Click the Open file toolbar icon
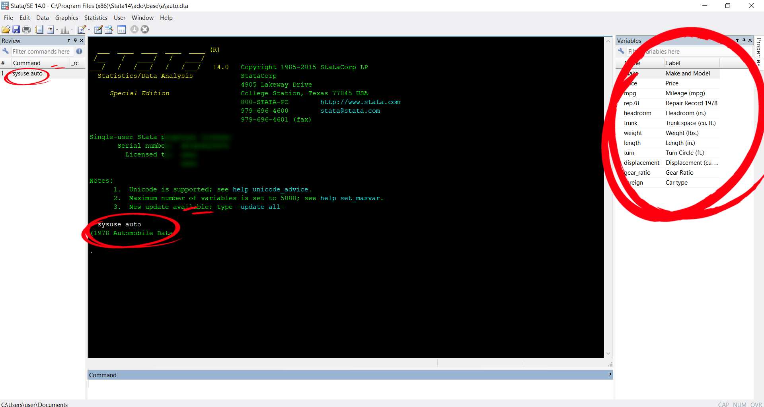This screenshot has width=764, height=407. [x=6, y=29]
